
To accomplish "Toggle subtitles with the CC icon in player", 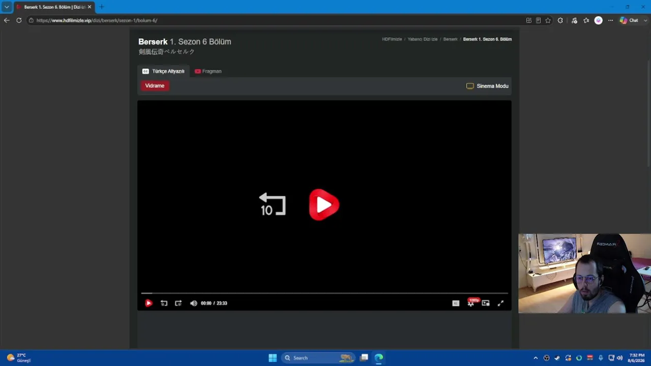I will point(456,303).
